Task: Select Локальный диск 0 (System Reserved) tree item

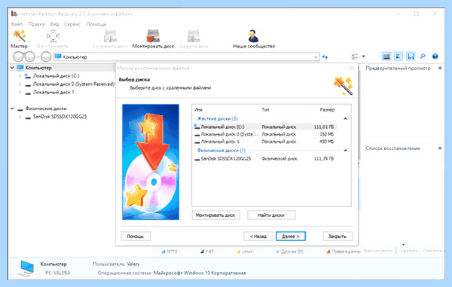Action: click(74, 84)
